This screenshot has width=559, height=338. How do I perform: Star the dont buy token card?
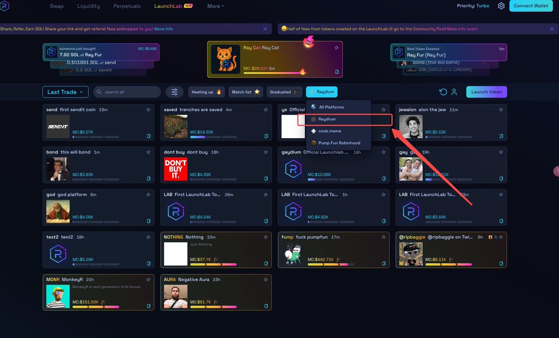point(266,152)
